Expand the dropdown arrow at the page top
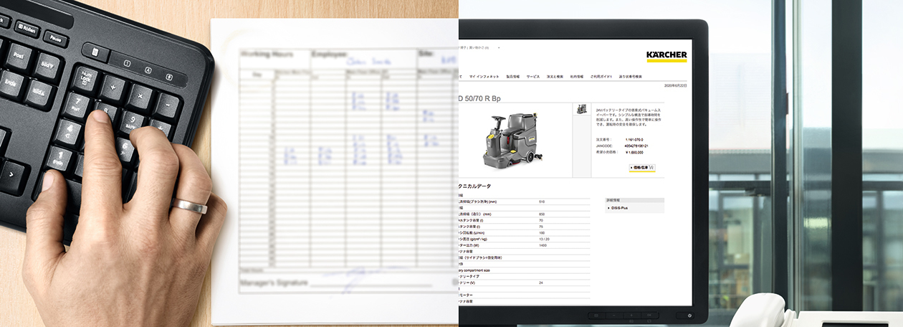The image size is (903, 327). click(499, 47)
